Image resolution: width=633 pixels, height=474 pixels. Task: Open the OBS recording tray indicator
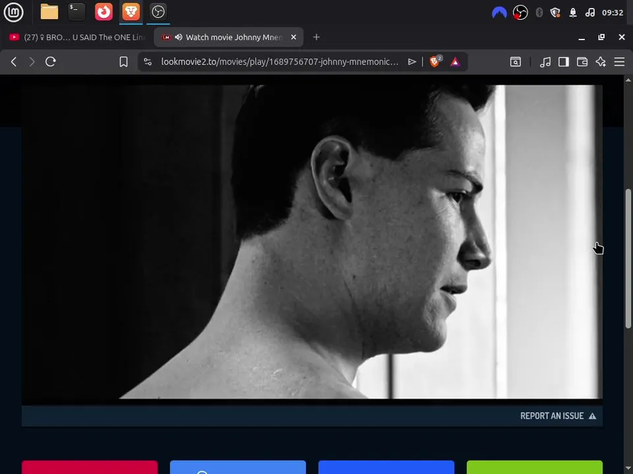520,13
